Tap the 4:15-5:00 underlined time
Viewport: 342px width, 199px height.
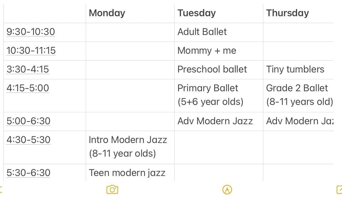coord(28,88)
